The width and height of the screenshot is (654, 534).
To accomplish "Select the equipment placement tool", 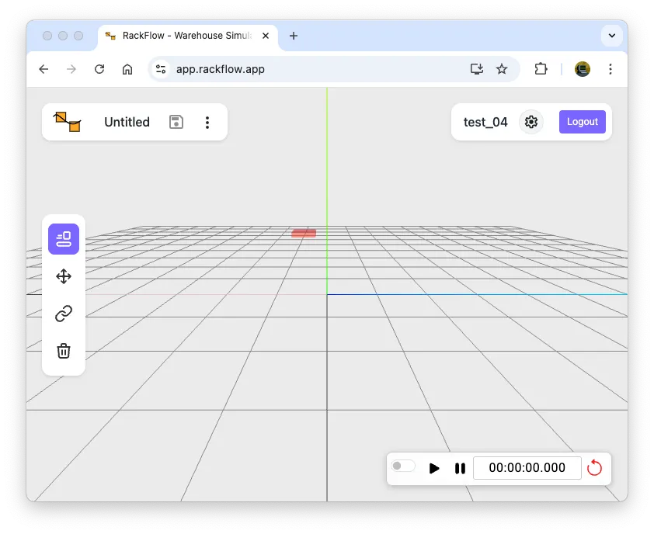I will 63,238.
